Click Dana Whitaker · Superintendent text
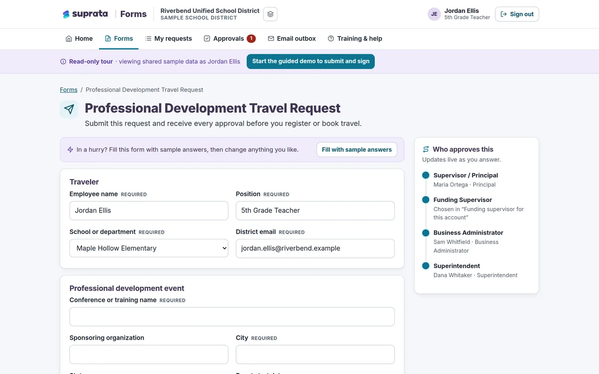599x374 pixels. (x=476, y=275)
